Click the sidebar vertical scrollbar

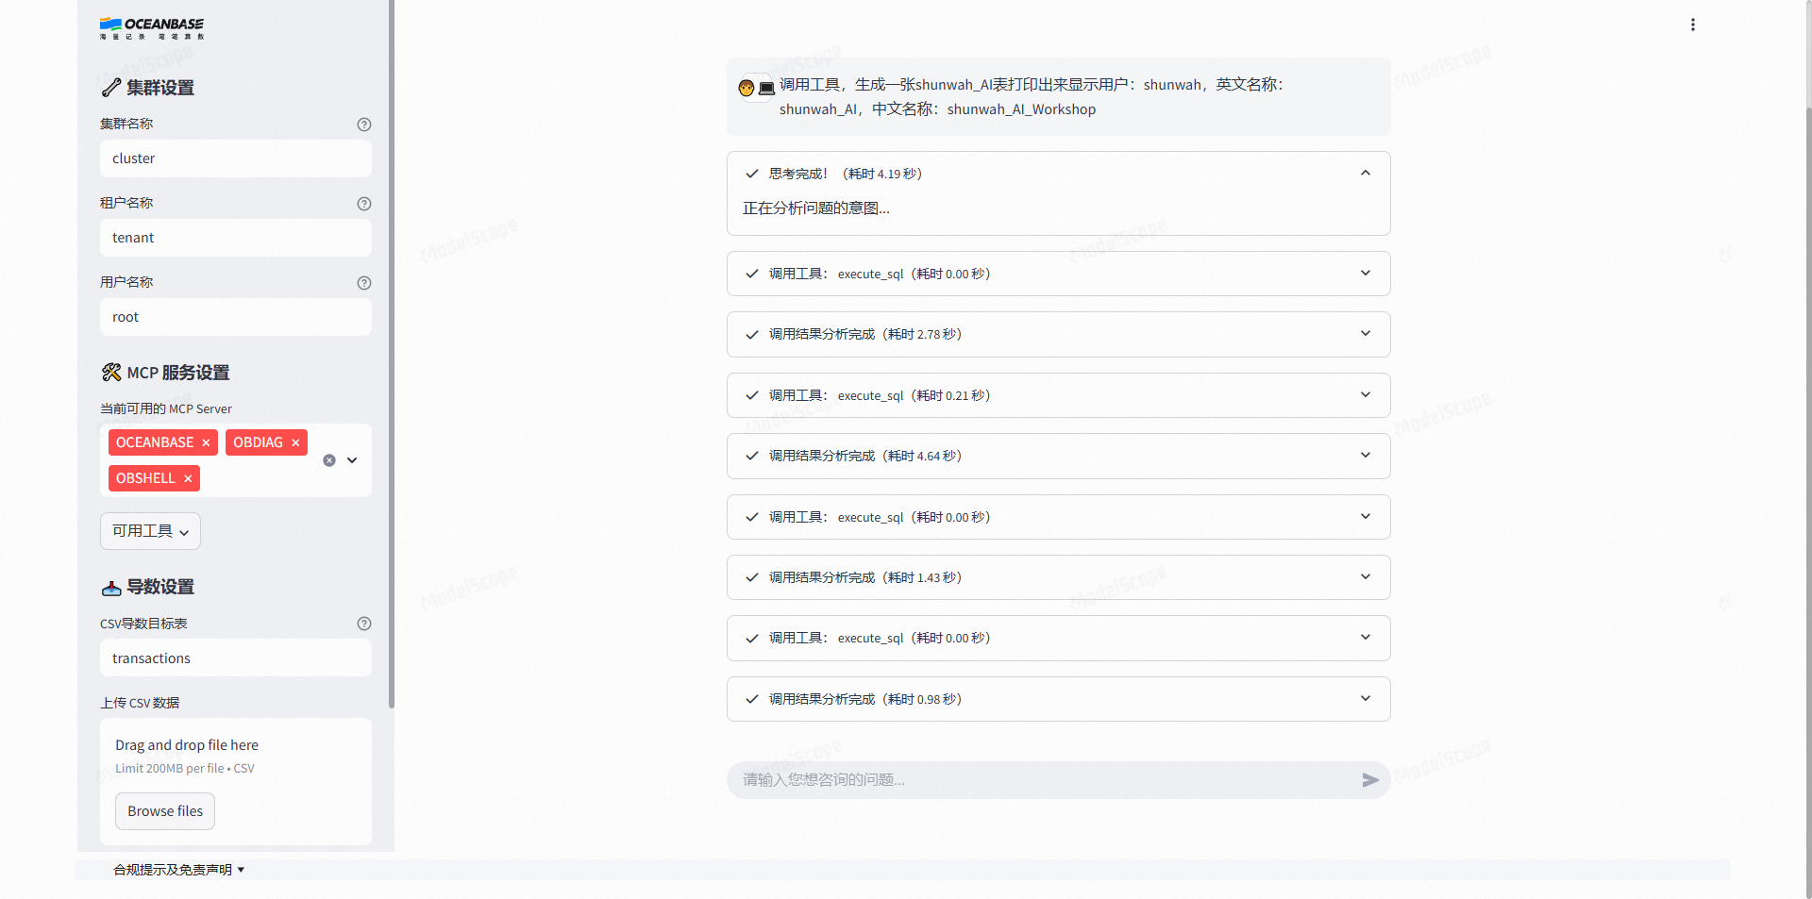392,354
